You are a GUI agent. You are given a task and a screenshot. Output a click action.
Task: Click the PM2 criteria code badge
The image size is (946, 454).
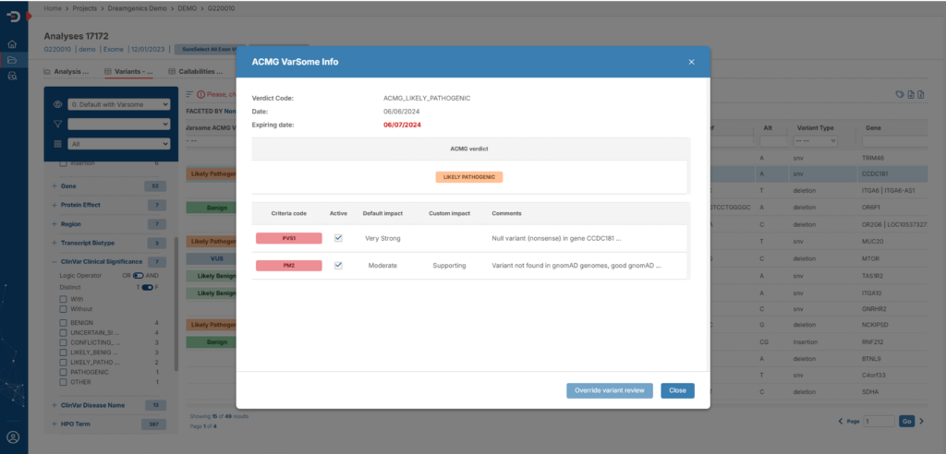(x=288, y=265)
